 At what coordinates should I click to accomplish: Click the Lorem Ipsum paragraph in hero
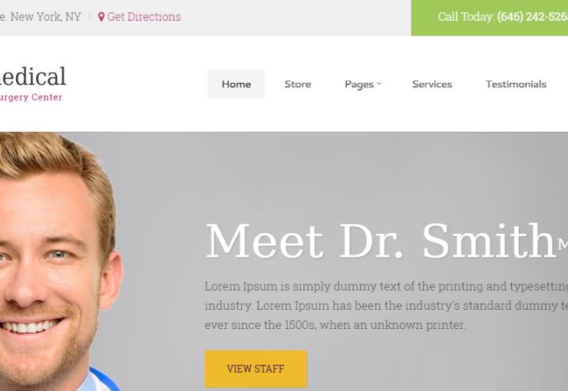click(386, 305)
